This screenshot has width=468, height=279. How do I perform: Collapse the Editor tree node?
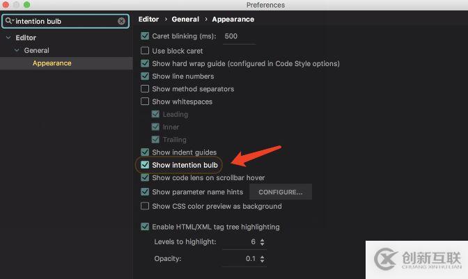(x=8, y=38)
